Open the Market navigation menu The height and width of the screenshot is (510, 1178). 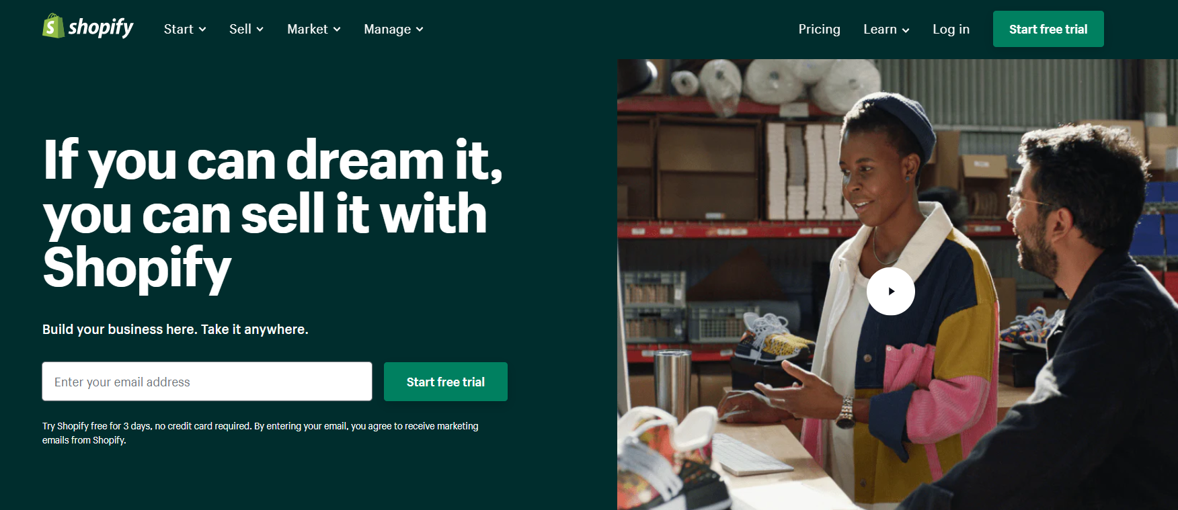[x=314, y=29]
